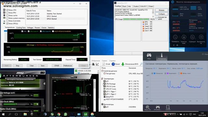Enable Automatic fan speed in SpeedFan

pos(156,18)
